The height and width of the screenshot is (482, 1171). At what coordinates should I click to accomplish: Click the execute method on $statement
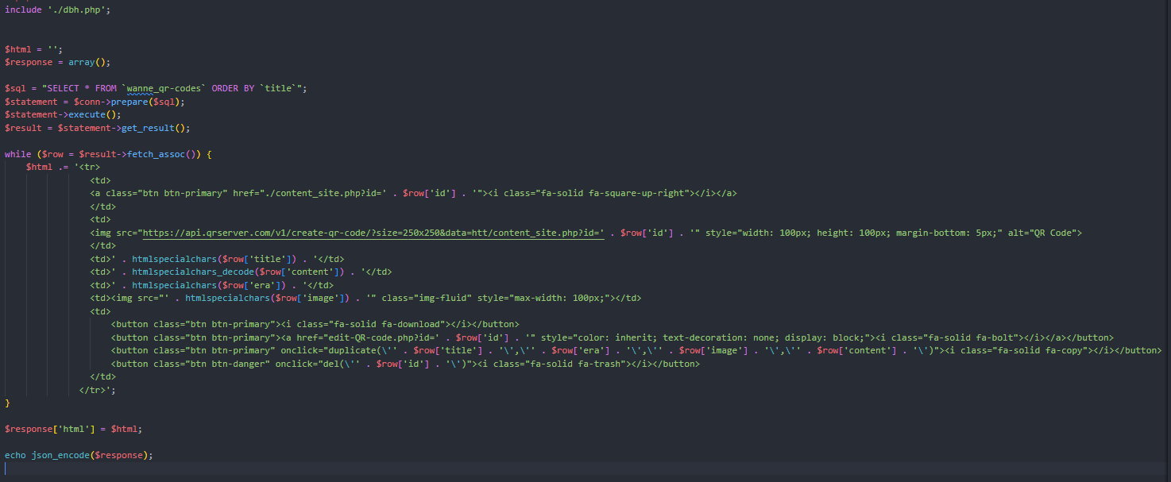point(87,114)
